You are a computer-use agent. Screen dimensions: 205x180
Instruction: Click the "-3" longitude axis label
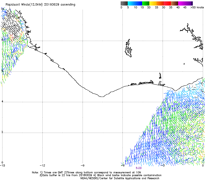163,166
